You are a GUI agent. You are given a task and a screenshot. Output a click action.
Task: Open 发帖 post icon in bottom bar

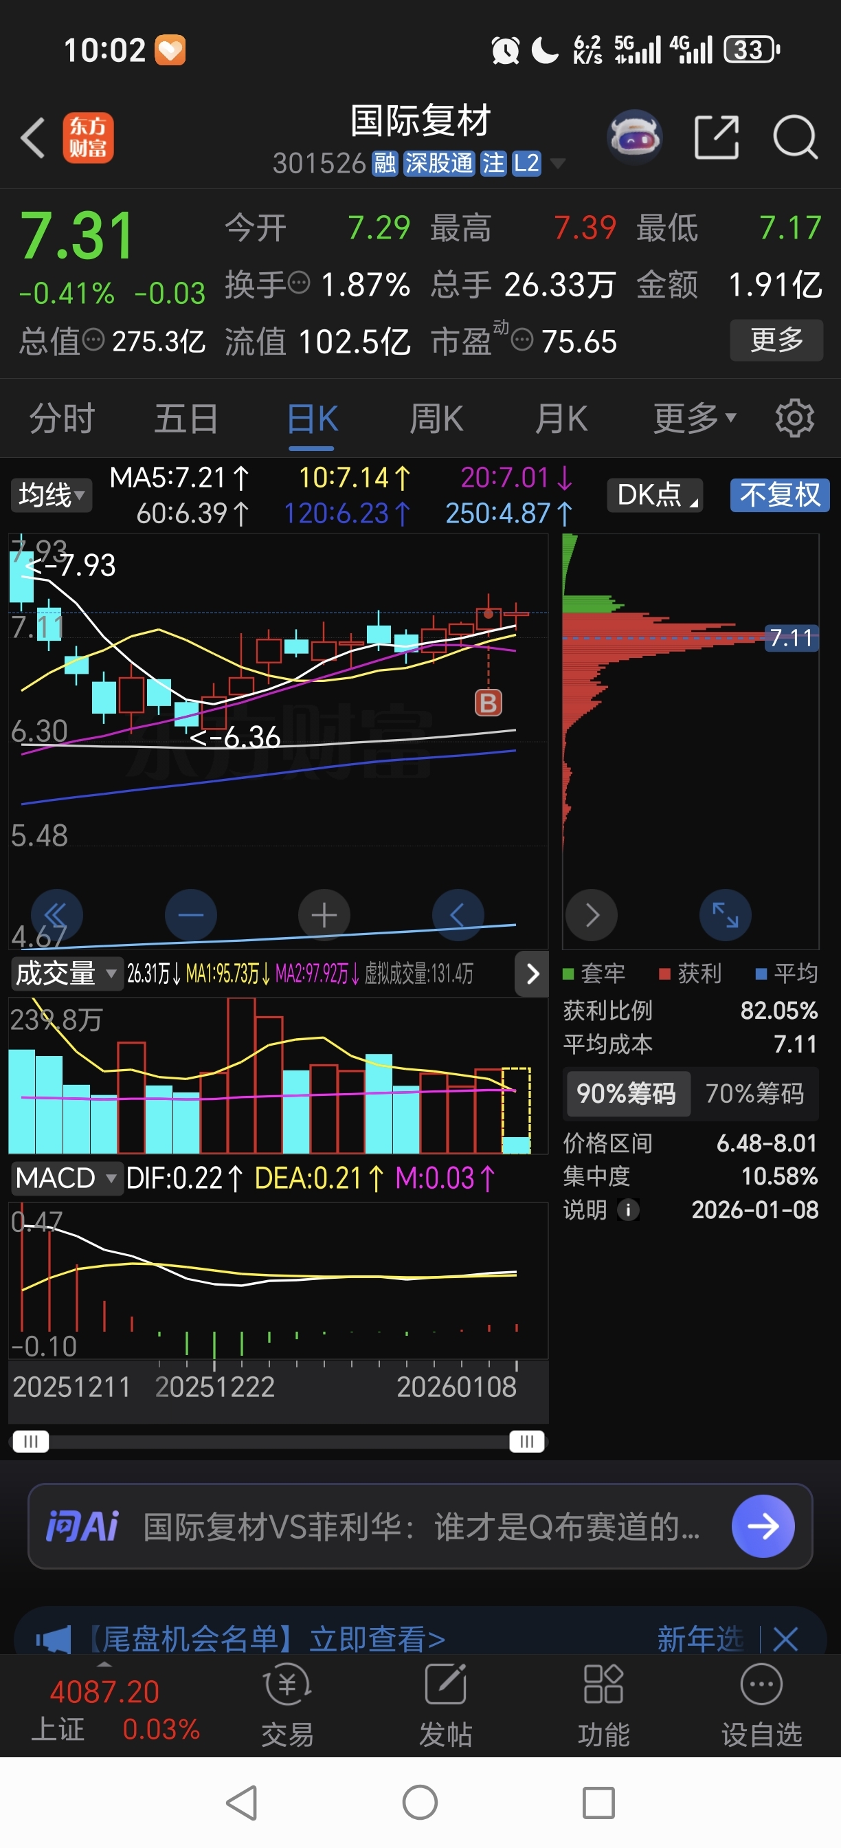[445, 1706]
